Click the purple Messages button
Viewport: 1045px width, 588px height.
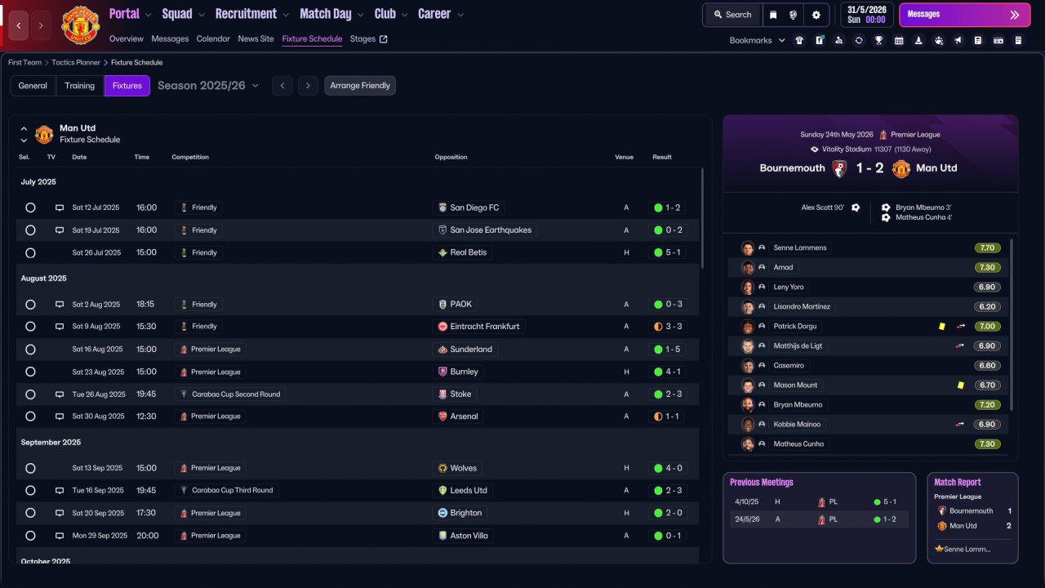[964, 15]
